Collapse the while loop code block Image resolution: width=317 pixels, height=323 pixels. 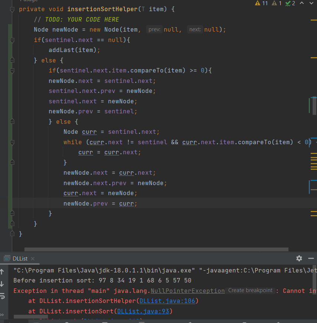pos(12,142)
